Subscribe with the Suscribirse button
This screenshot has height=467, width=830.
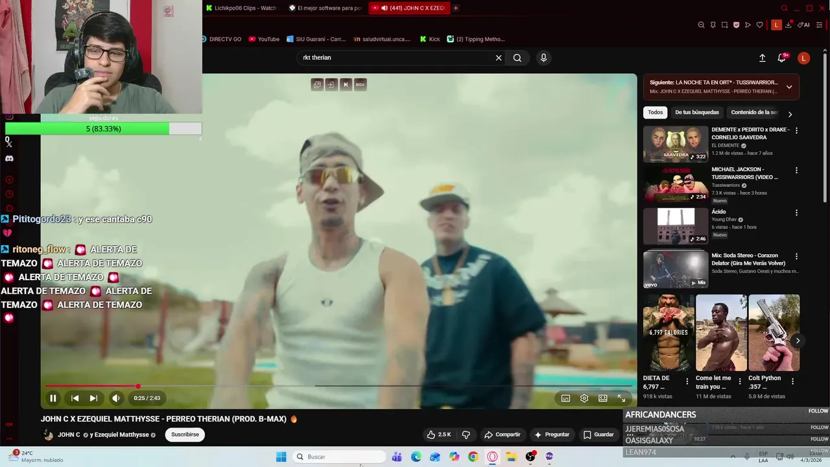click(x=185, y=435)
